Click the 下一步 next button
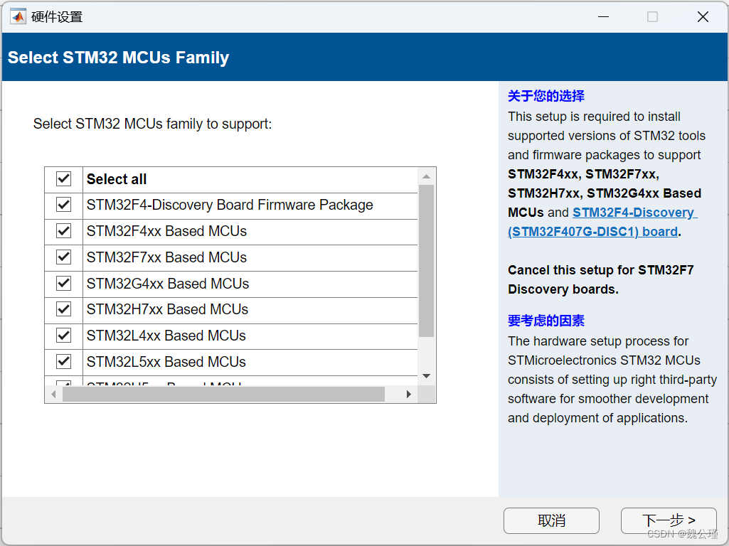Screen dimensions: 729x546 [669, 520]
